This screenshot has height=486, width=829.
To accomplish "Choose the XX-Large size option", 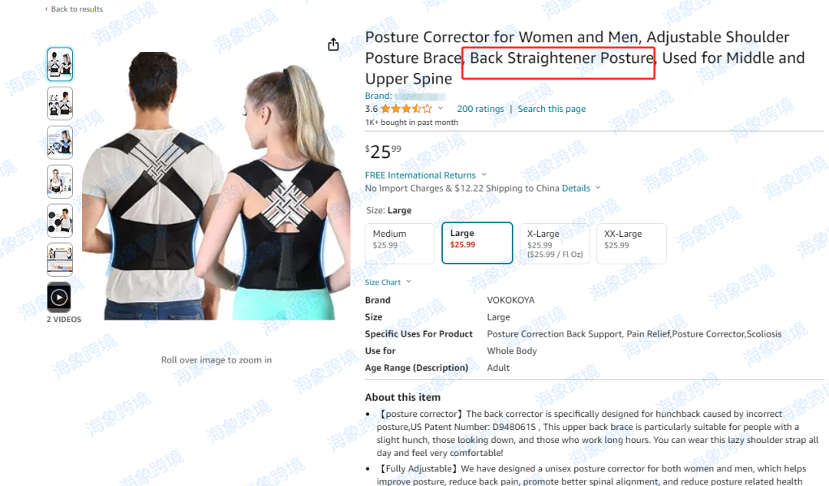I will click(x=631, y=244).
